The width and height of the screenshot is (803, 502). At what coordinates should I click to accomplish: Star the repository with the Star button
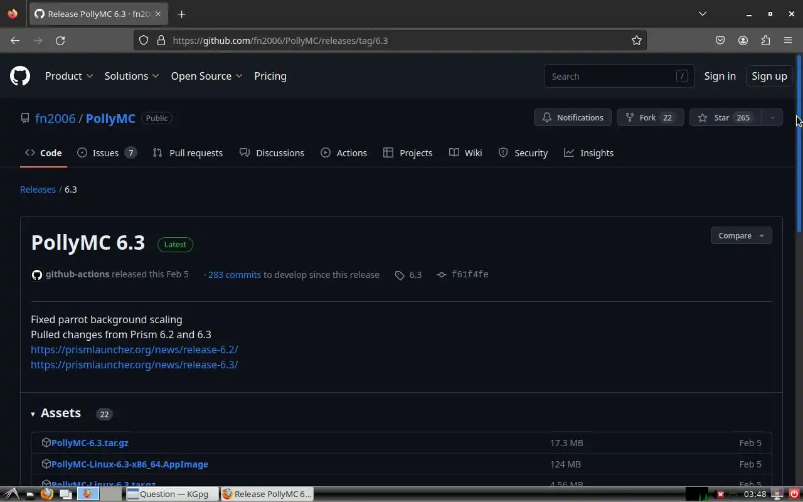pos(725,117)
